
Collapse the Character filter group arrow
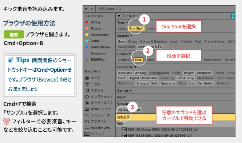[x=135, y=67]
